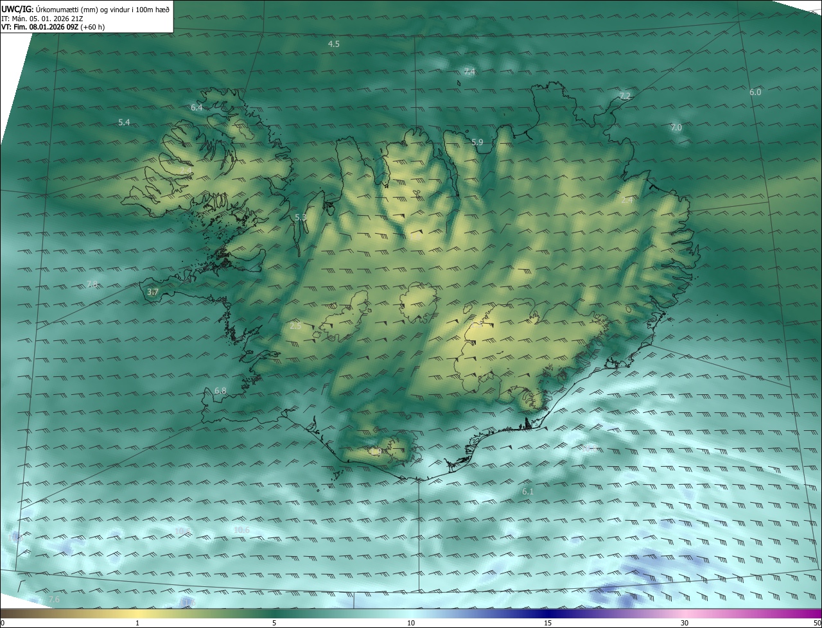Click the legend tick labeled 0
The height and width of the screenshot is (628, 822).
[3, 623]
